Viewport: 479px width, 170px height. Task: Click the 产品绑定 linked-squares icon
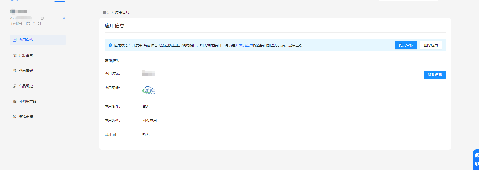coord(15,86)
